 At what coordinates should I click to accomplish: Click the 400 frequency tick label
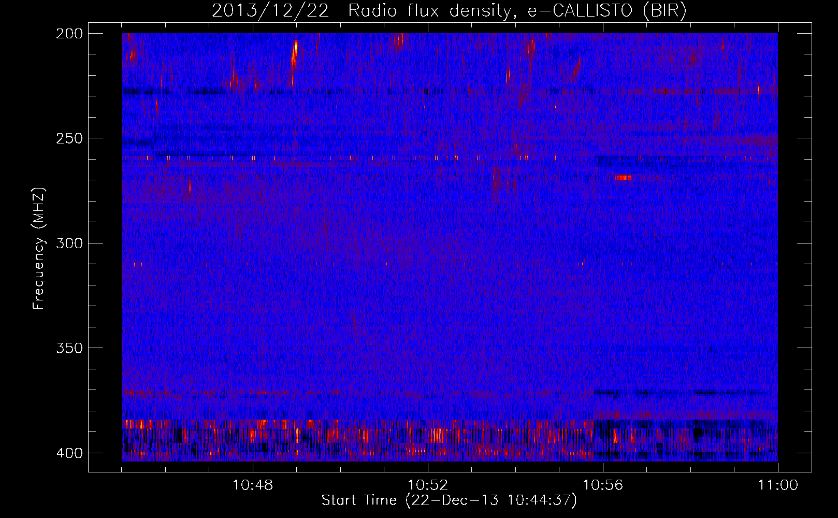(x=69, y=453)
